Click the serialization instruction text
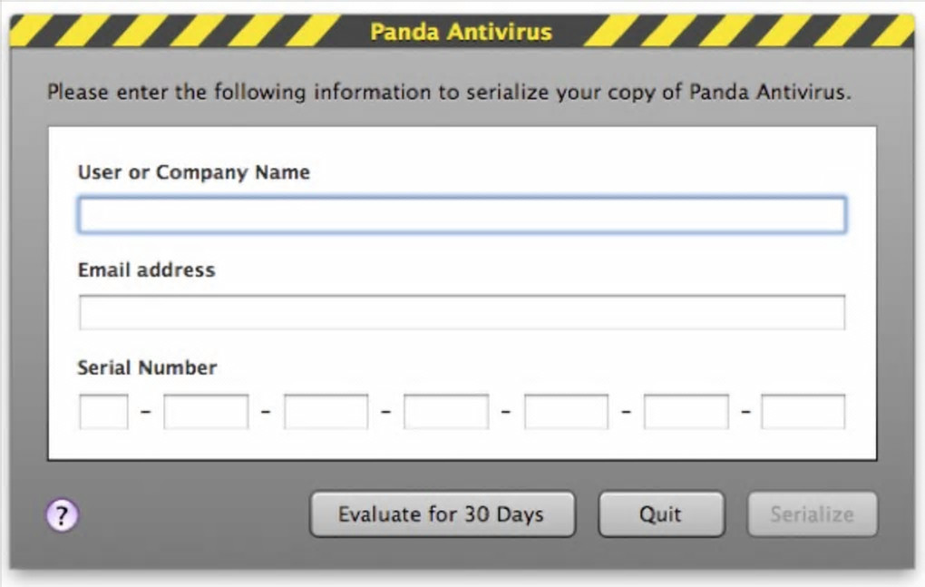 (x=449, y=93)
